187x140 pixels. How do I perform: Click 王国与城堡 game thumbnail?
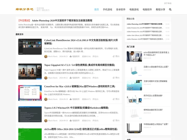click(x=134, y=85)
